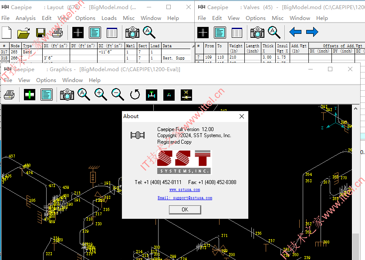Image resolution: width=365 pixels, height=260 pixels.
Task: Open Misc menu in Valves window
Action: pos(278,18)
